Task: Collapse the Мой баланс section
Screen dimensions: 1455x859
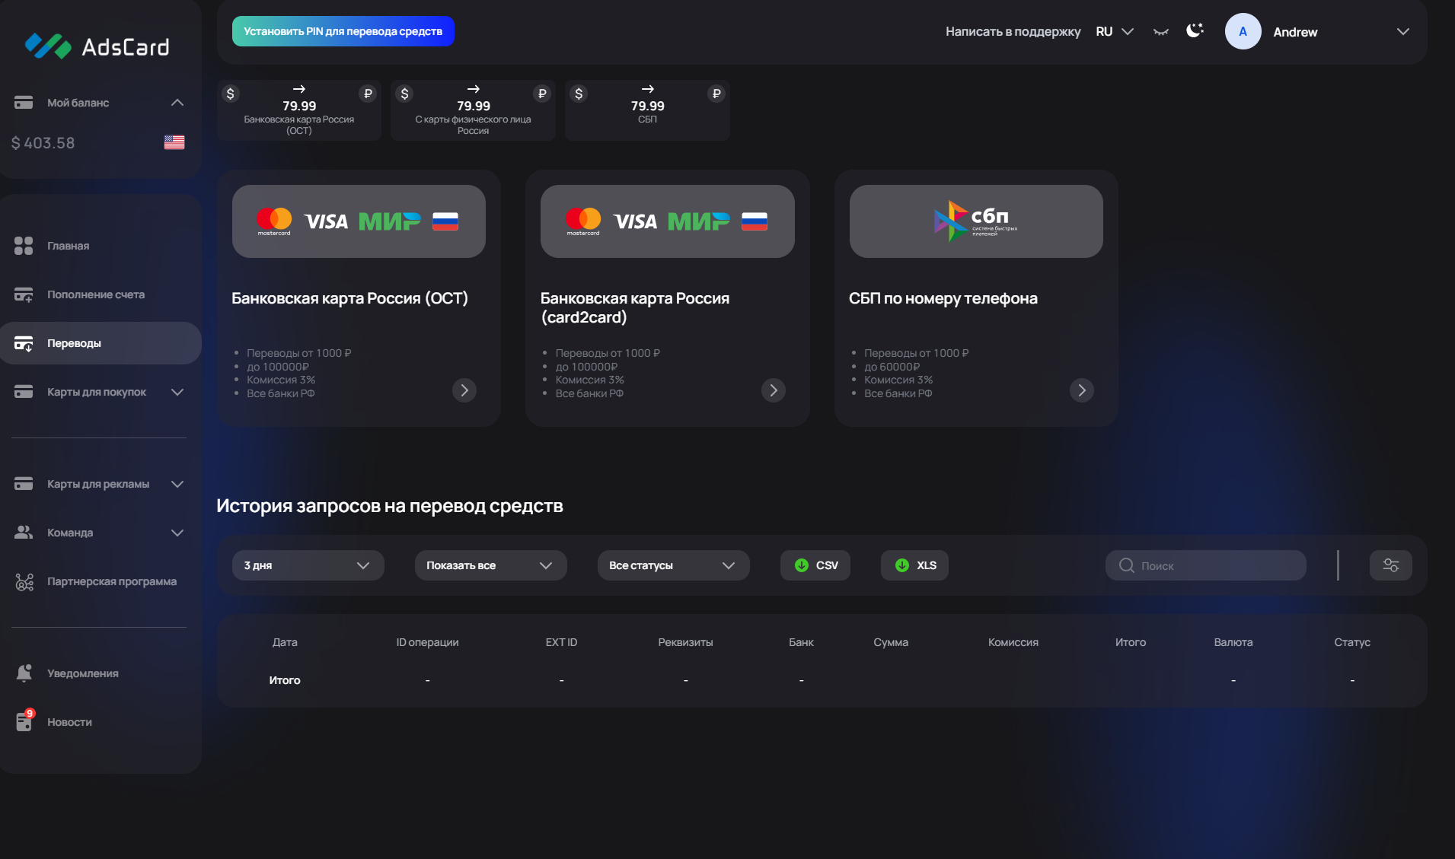Action: coord(177,103)
